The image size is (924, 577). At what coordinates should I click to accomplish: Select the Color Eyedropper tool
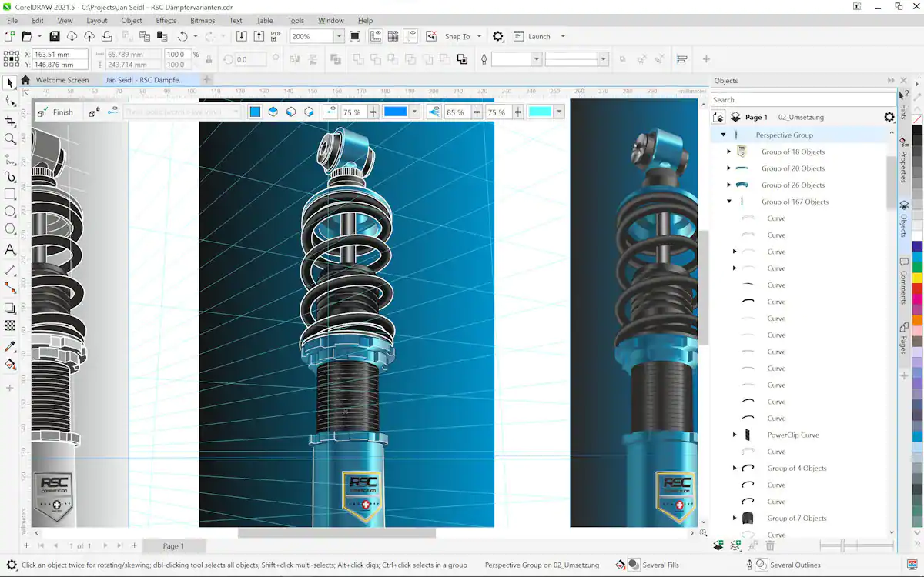tap(10, 344)
